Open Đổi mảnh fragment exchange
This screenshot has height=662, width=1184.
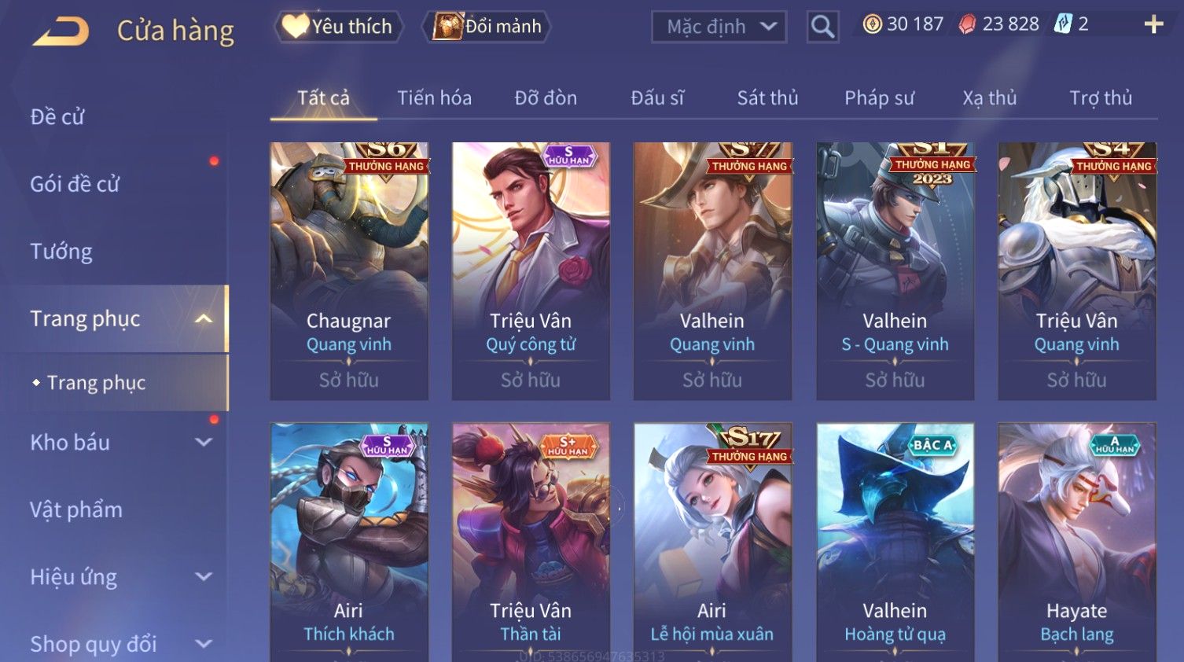[487, 26]
